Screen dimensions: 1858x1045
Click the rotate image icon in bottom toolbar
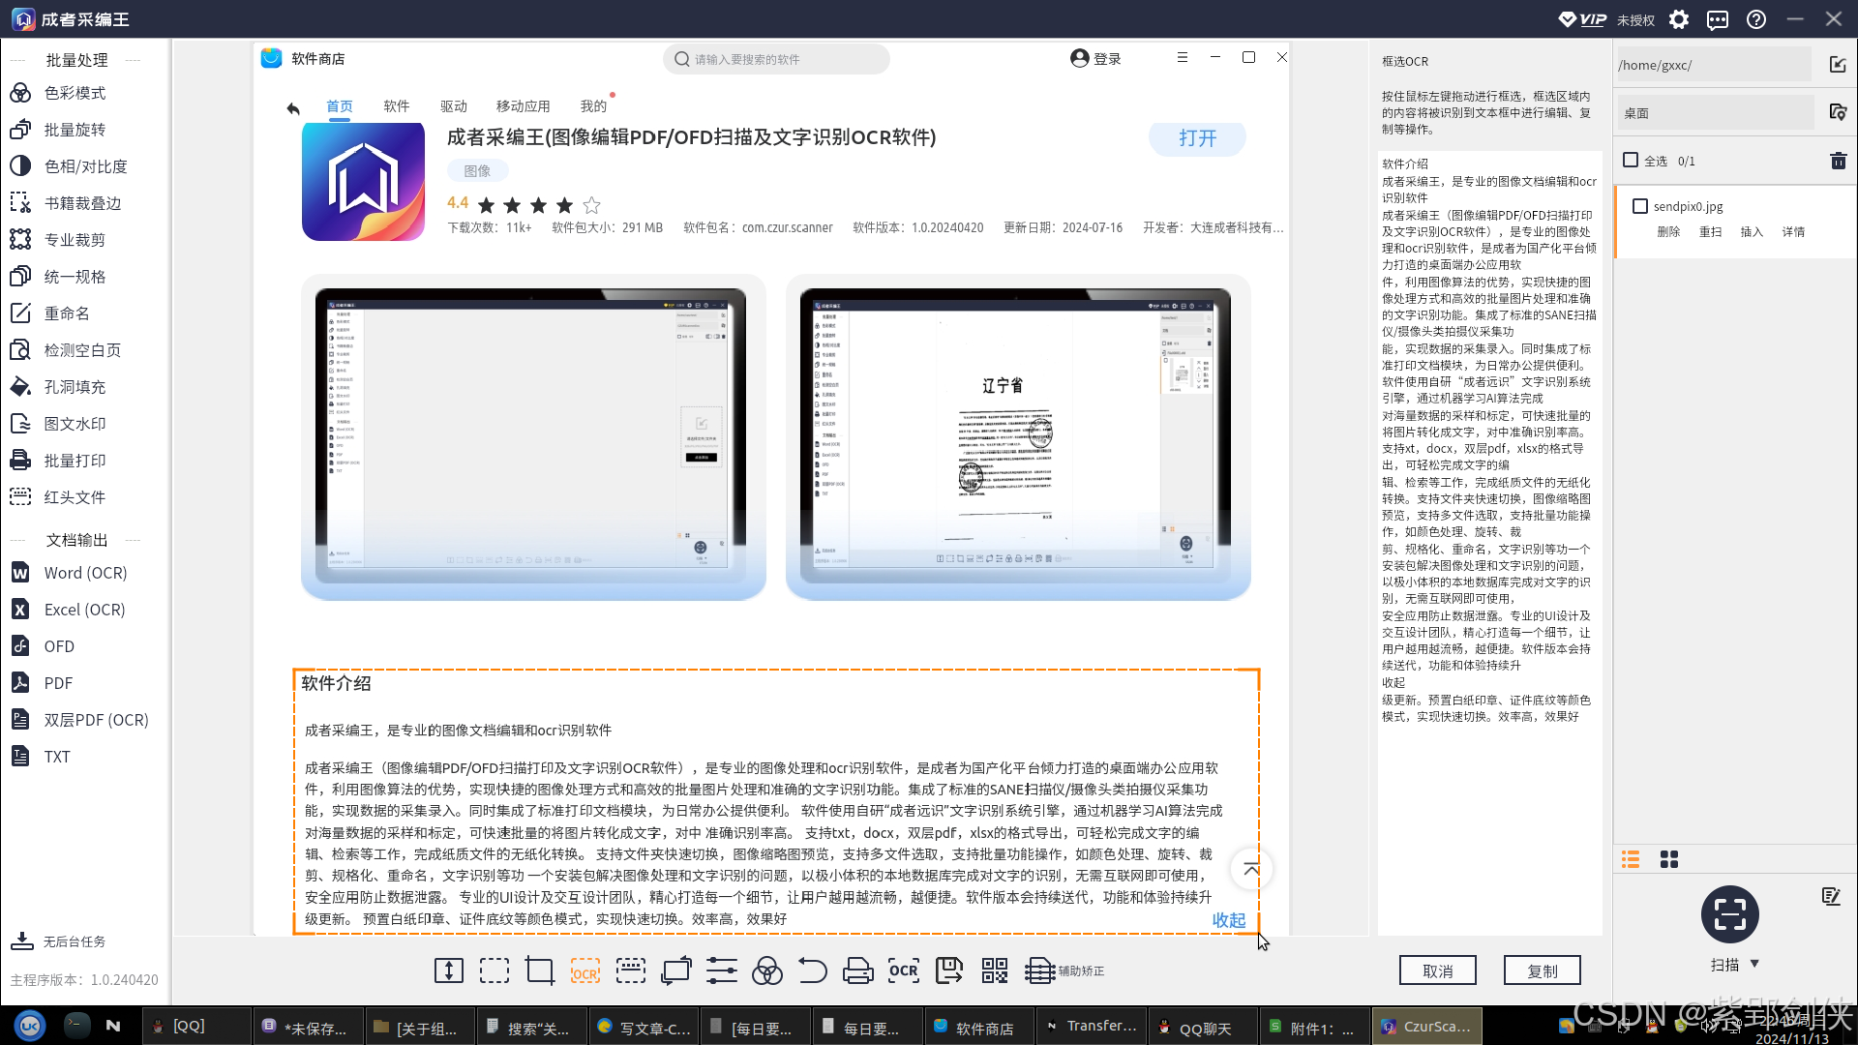tap(676, 970)
